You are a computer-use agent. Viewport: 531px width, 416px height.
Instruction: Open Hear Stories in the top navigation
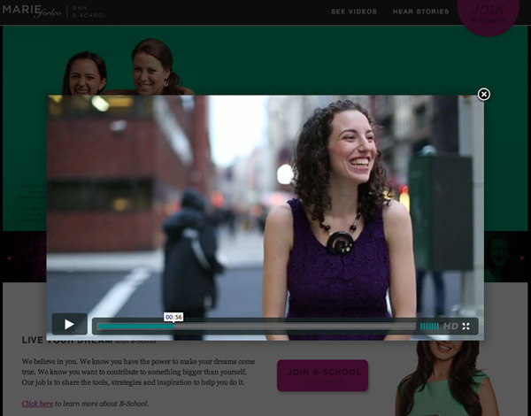click(421, 12)
